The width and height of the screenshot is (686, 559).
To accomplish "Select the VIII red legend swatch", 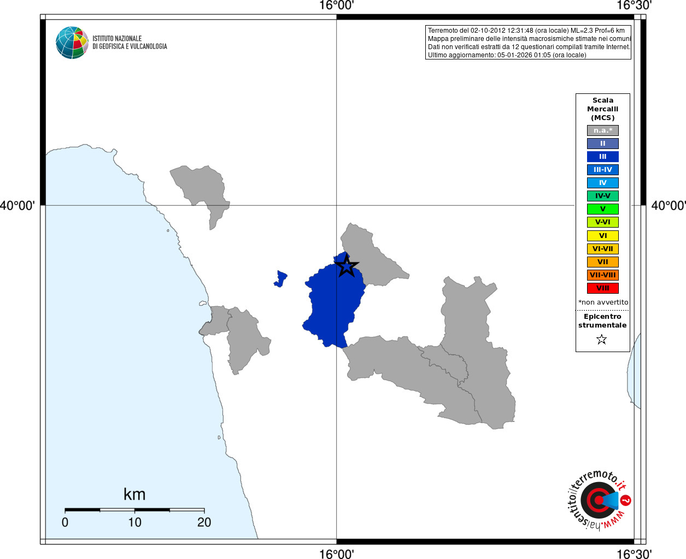I will (x=603, y=288).
